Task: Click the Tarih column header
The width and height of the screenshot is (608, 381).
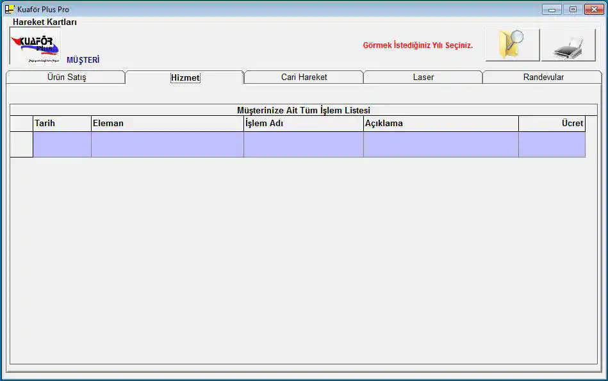Action: 62,124
